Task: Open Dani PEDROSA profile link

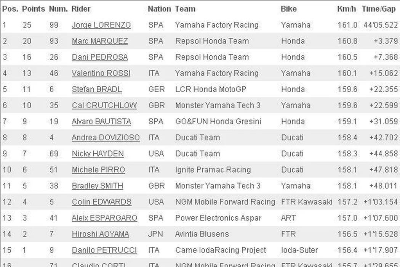Action: (x=100, y=57)
